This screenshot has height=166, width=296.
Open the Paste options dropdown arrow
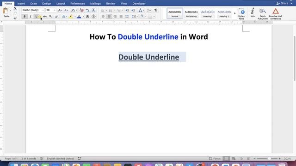pyautogui.click(x=10, y=11)
